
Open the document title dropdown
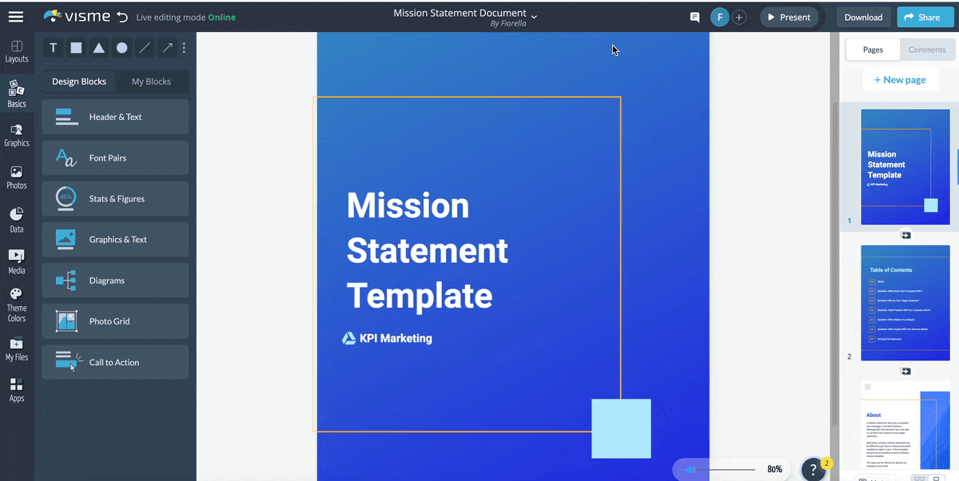pyautogui.click(x=534, y=14)
